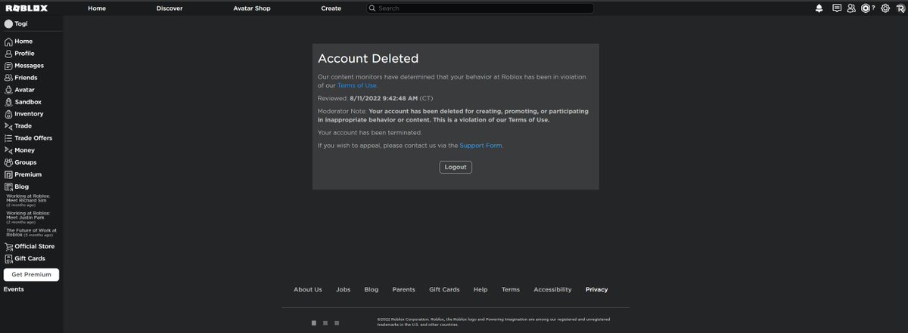The height and width of the screenshot is (333, 908).
Task: Click the TR avatar icon at top right
Action: coord(900,8)
